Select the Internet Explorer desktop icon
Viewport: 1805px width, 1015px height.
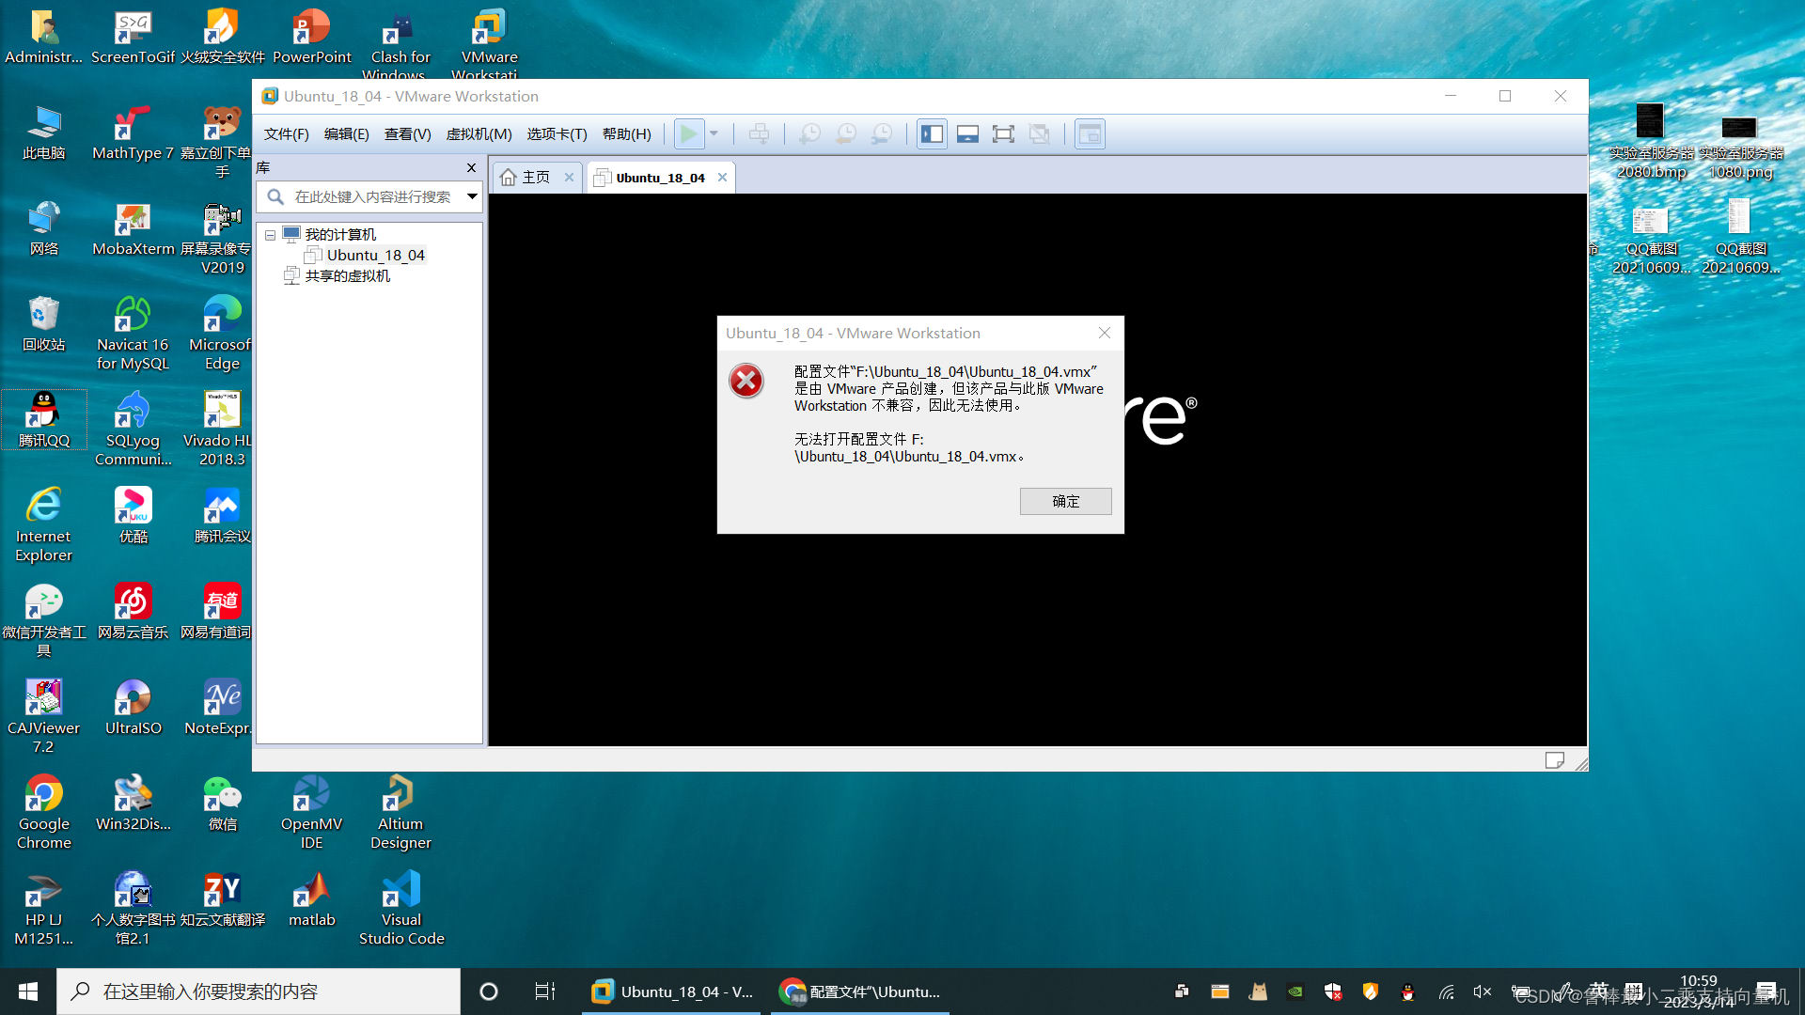click(43, 524)
